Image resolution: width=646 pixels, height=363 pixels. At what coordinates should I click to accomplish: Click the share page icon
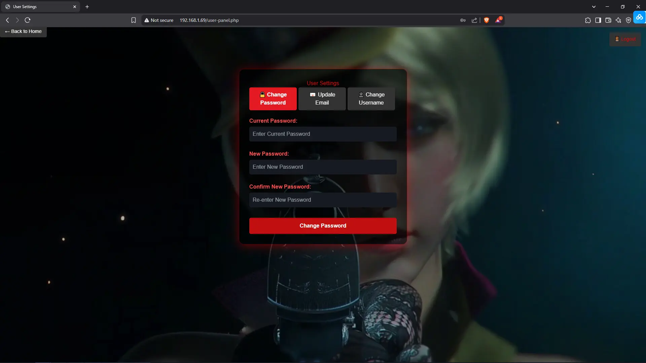tap(474, 20)
